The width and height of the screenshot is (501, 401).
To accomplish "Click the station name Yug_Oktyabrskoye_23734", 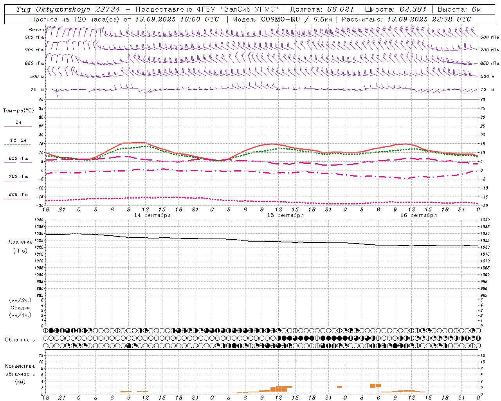I will coord(68,9).
